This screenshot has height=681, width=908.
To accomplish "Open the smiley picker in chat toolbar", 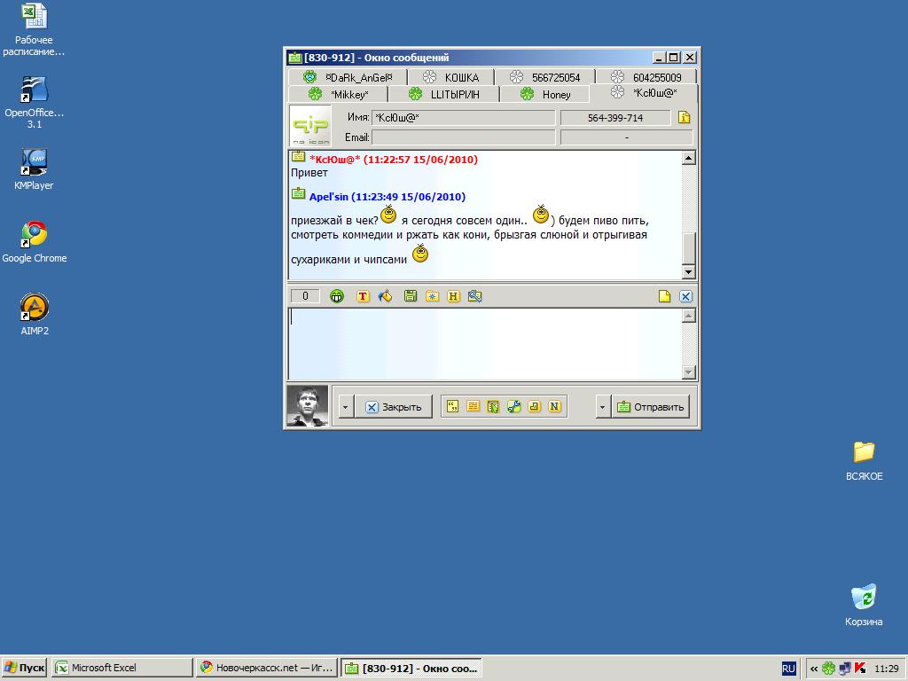I will click(x=336, y=296).
